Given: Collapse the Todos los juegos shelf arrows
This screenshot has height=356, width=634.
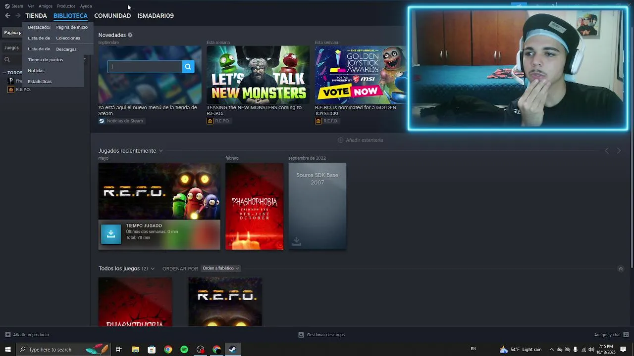Looking at the screenshot, I should [x=621, y=268].
